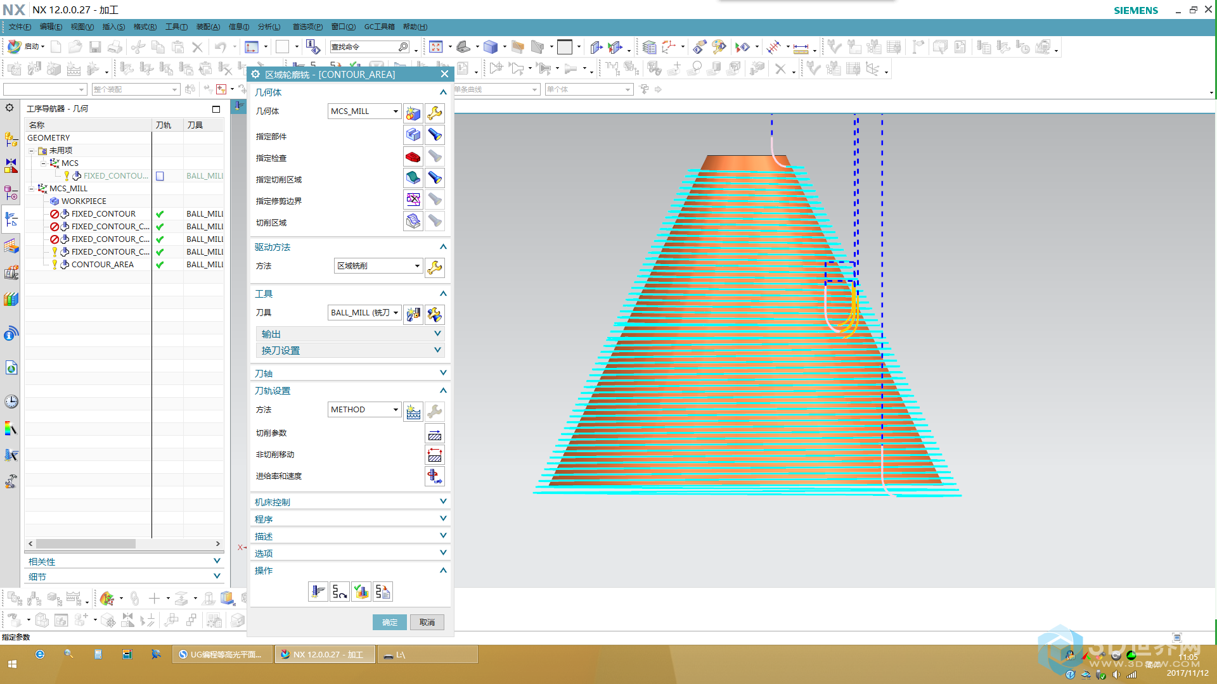Click the specify trim boundaries icon 指定修剪边界
The width and height of the screenshot is (1217, 684).
point(413,199)
